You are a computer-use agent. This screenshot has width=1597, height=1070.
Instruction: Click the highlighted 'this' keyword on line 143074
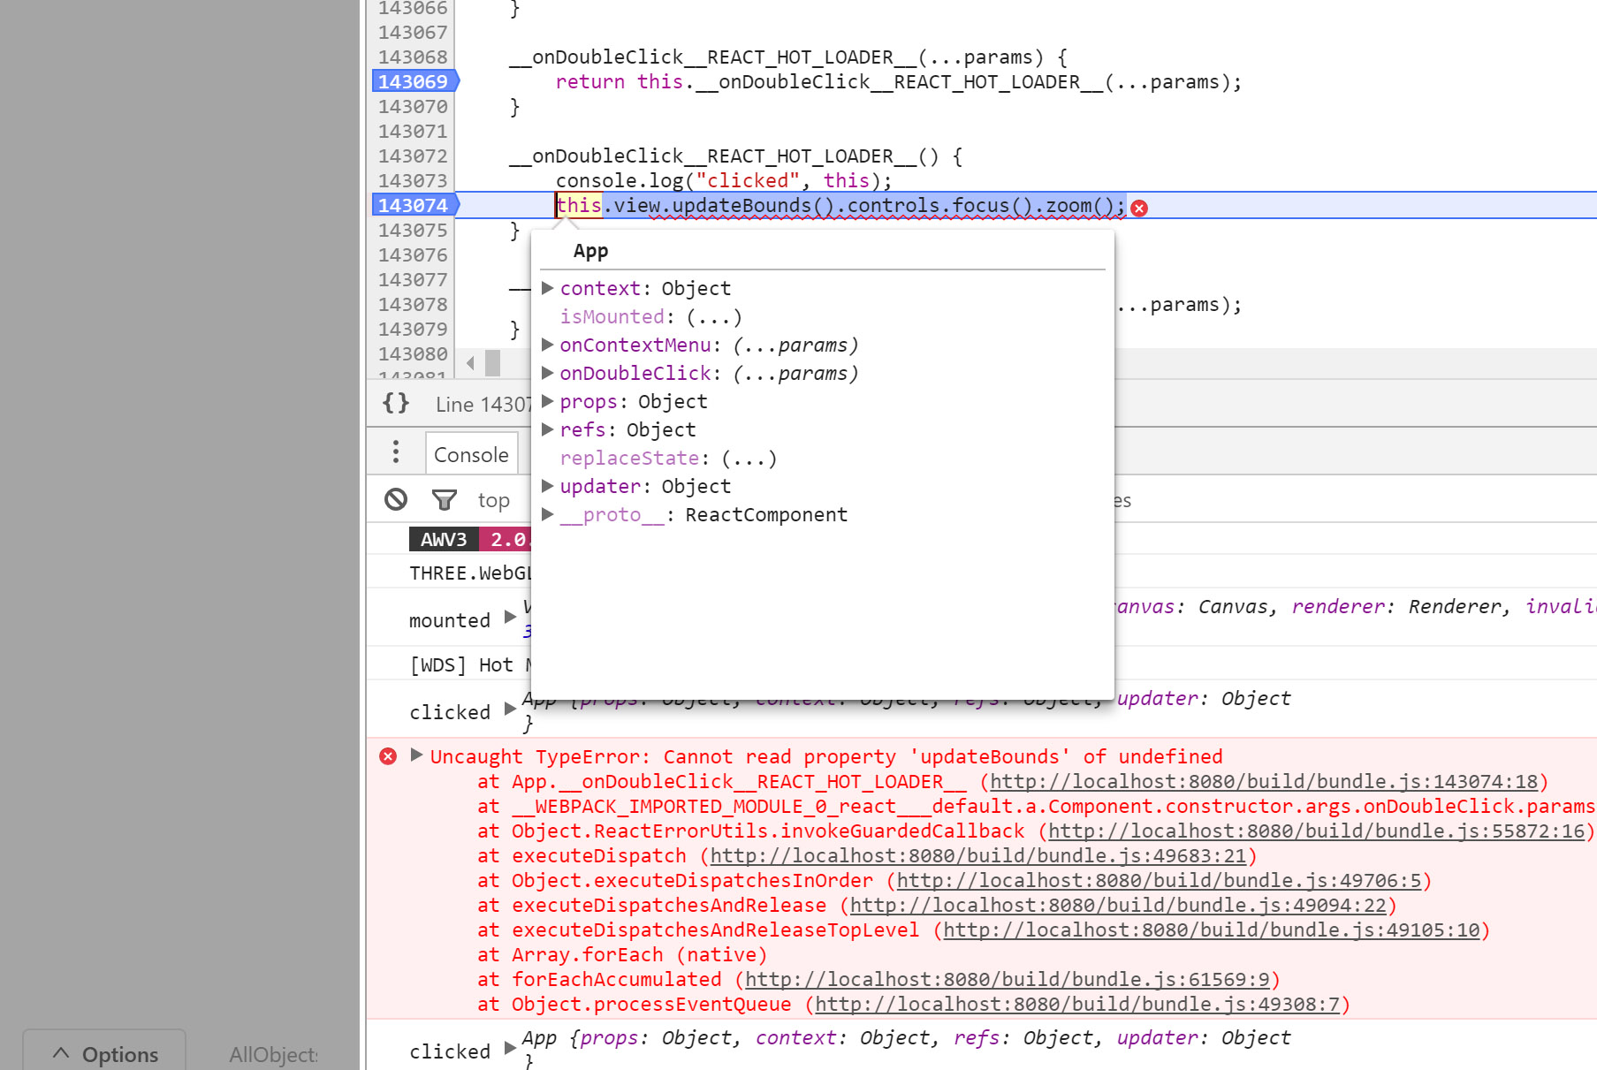pos(579,205)
